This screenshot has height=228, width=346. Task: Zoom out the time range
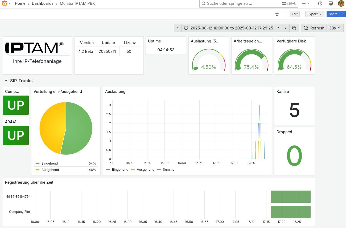pos(294,28)
